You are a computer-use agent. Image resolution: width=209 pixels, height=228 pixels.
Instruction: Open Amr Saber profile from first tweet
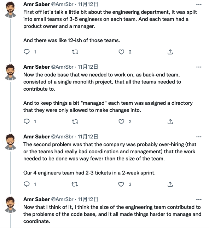[x=36, y=4]
